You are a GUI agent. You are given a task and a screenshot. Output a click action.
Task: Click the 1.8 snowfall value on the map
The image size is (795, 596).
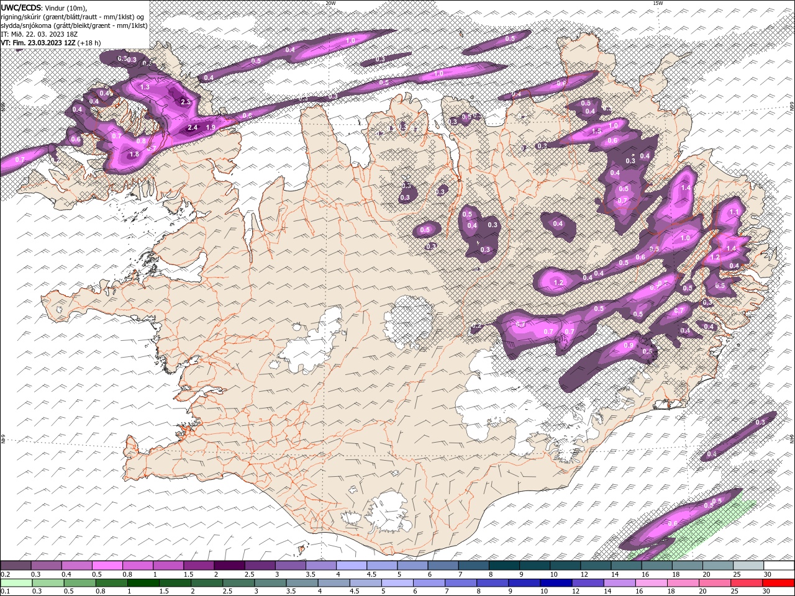pos(134,154)
